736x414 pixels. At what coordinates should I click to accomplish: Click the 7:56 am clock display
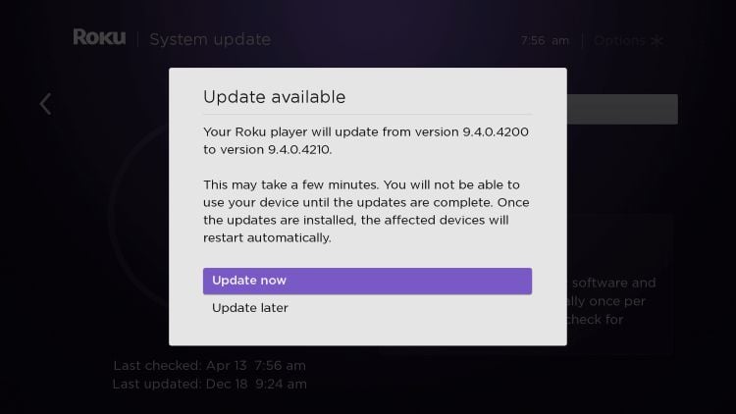pyautogui.click(x=545, y=41)
